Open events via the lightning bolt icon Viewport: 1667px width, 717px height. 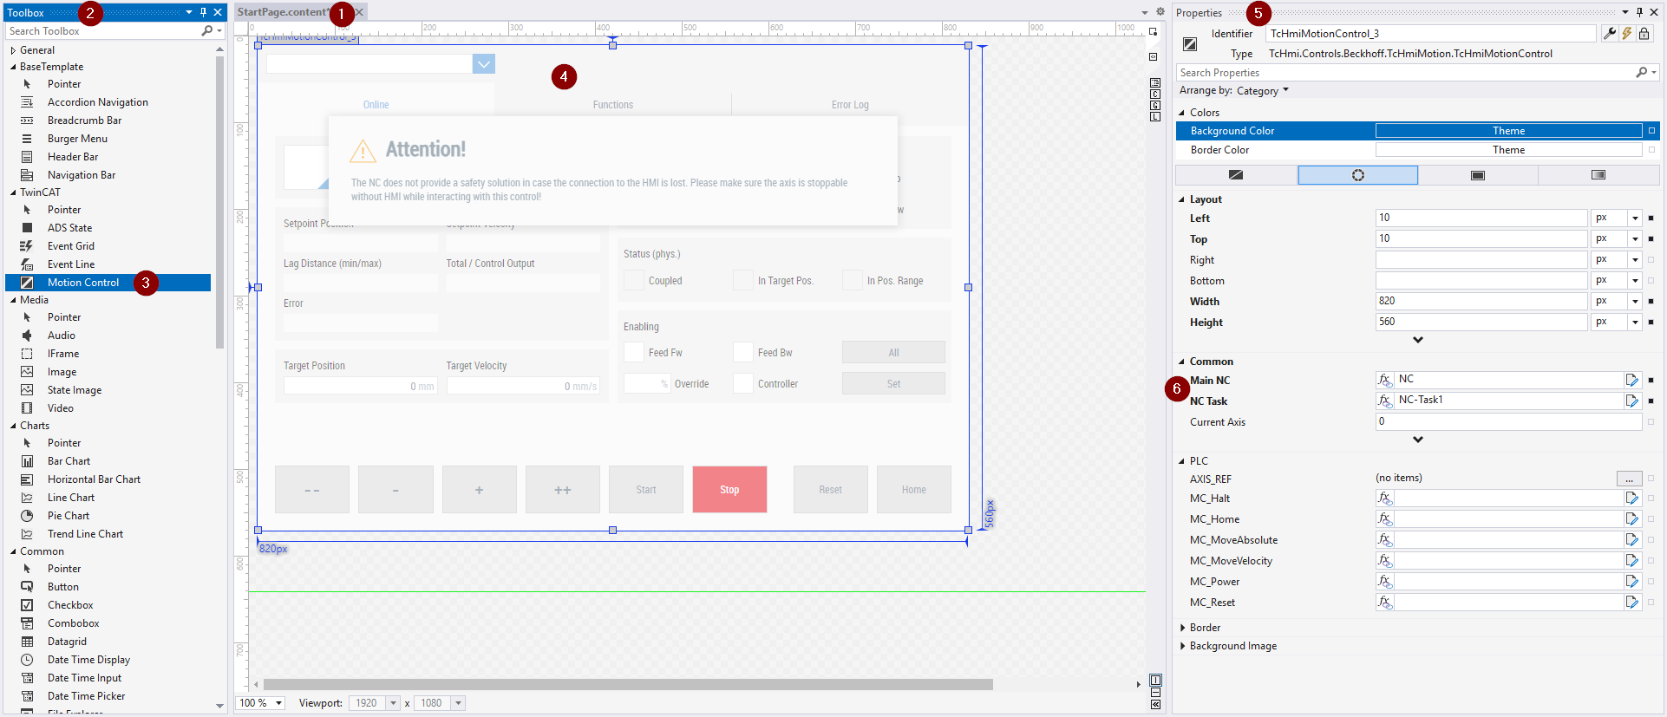click(1627, 34)
